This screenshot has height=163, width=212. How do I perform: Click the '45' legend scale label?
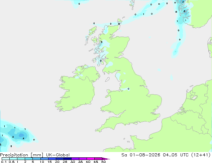(x=96, y=162)
